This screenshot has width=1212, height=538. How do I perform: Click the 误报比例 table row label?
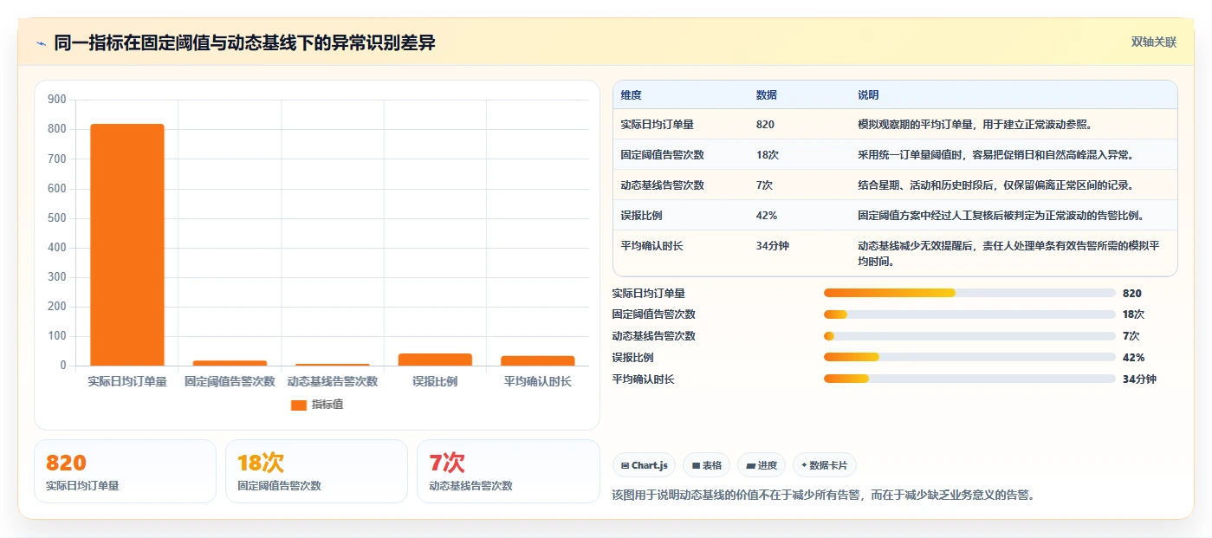point(642,216)
